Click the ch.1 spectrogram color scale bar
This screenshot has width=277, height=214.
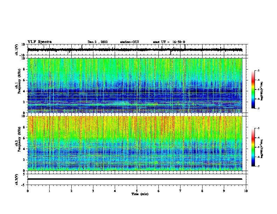(x=253, y=90)
